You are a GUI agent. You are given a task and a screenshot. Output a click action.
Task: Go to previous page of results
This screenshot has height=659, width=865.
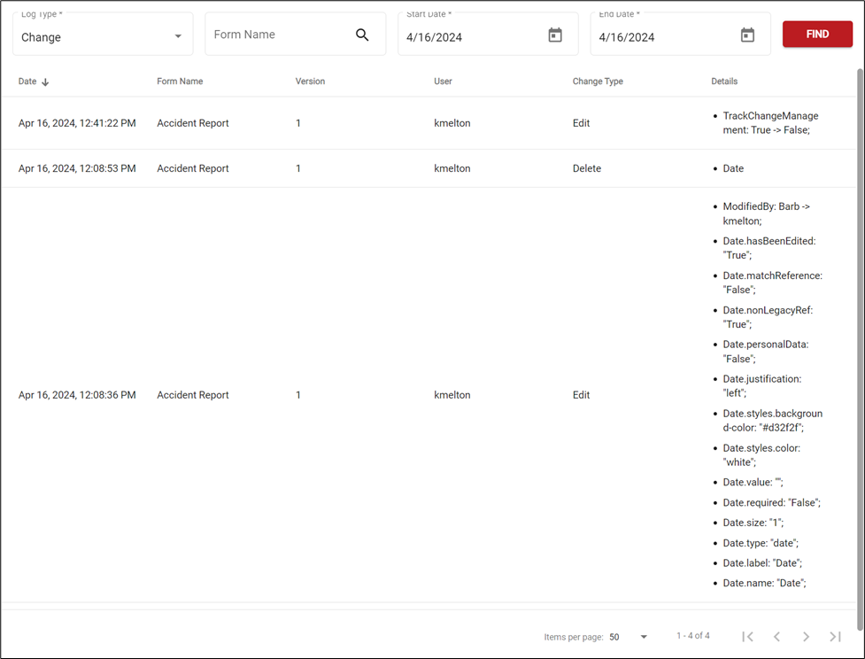pos(776,636)
